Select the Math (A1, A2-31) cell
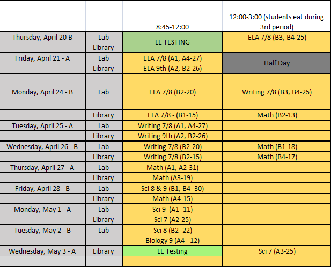 tap(172, 167)
